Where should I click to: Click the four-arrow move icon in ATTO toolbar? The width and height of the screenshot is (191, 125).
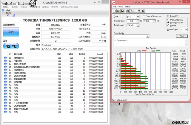click(135, 11)
